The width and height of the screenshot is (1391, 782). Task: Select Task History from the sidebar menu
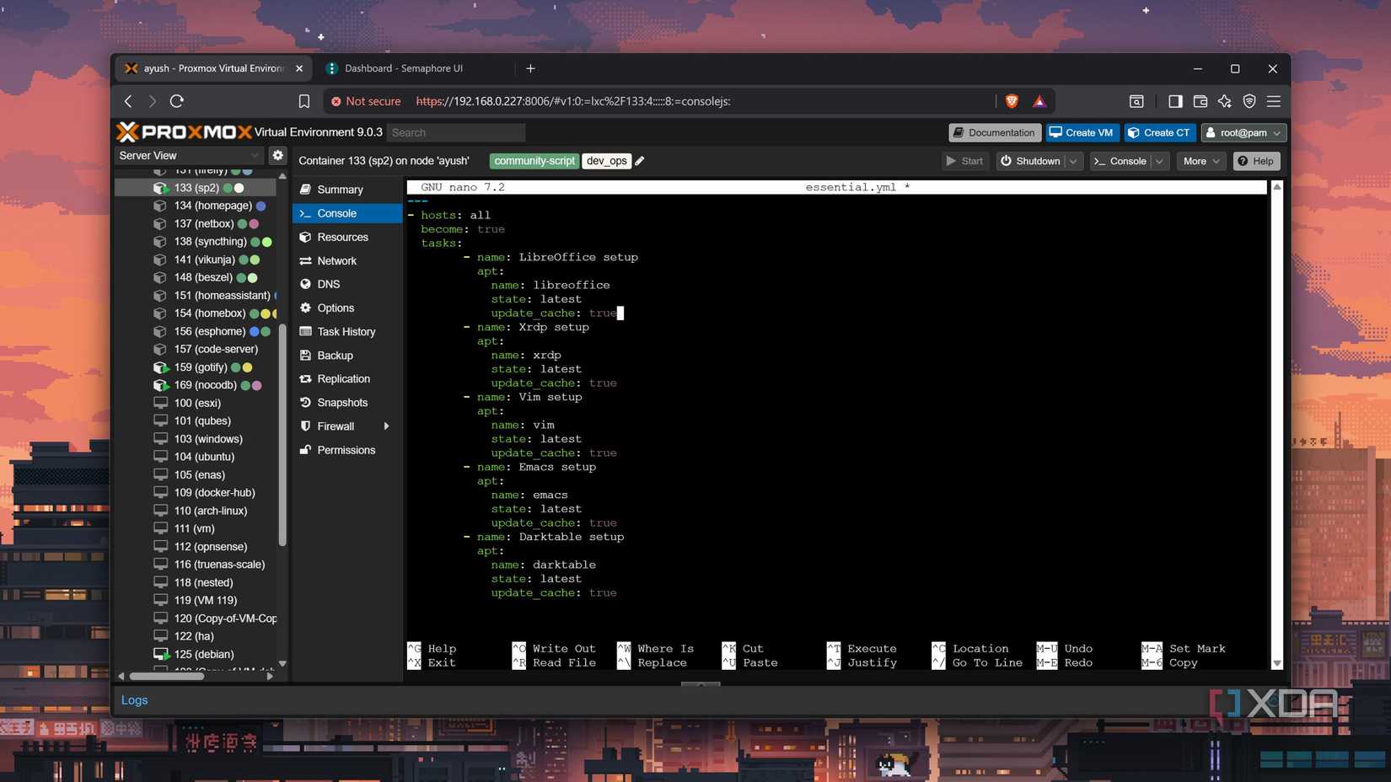pos(346,331)
